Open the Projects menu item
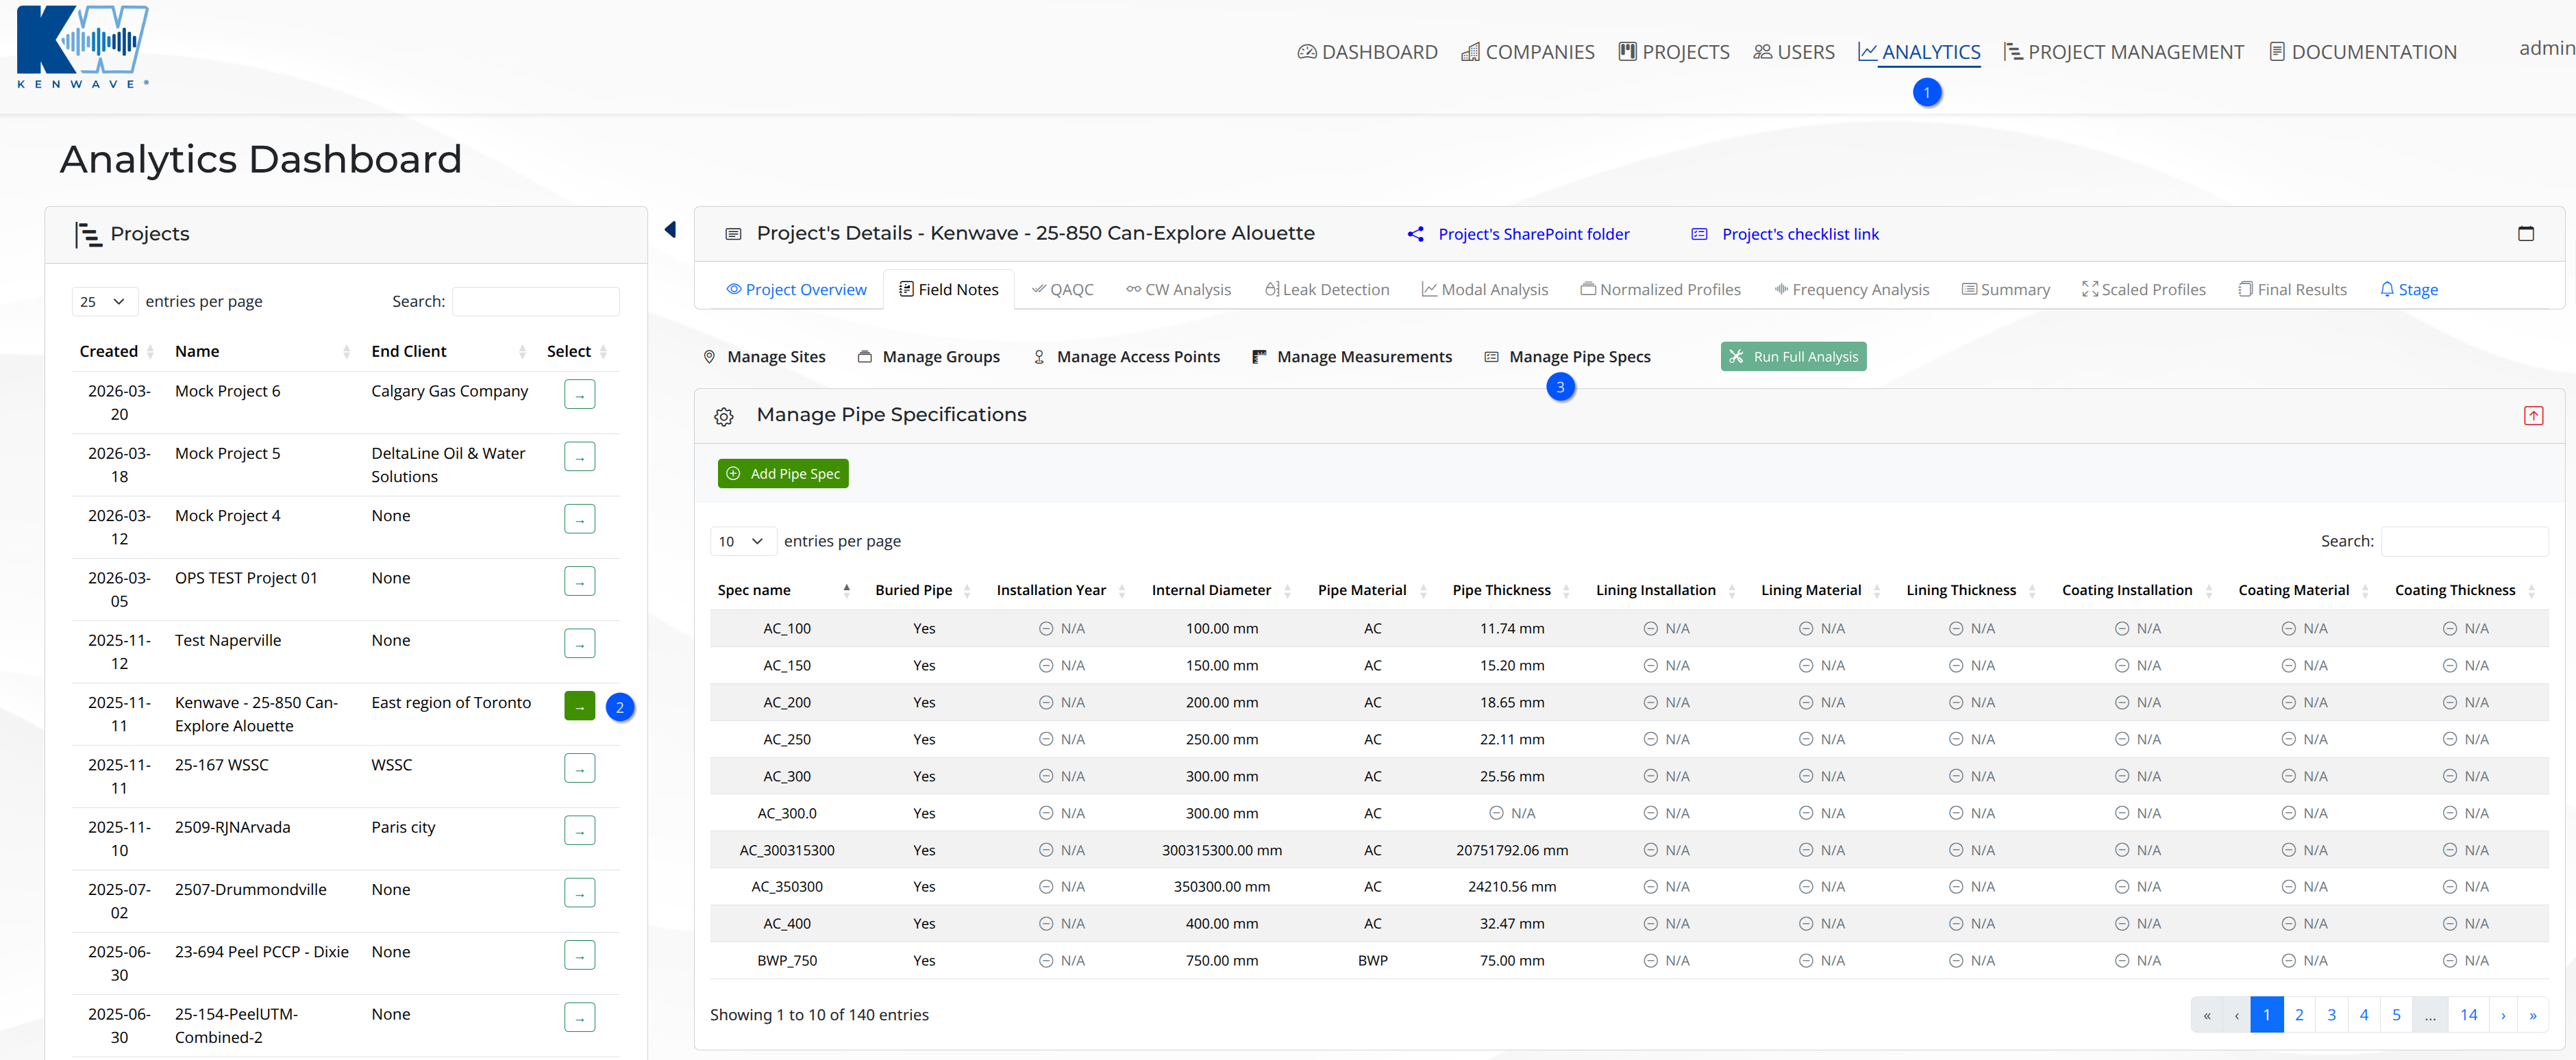Image resolution: width=2576 pixels, height=1060 pixels. point(1673,52)
